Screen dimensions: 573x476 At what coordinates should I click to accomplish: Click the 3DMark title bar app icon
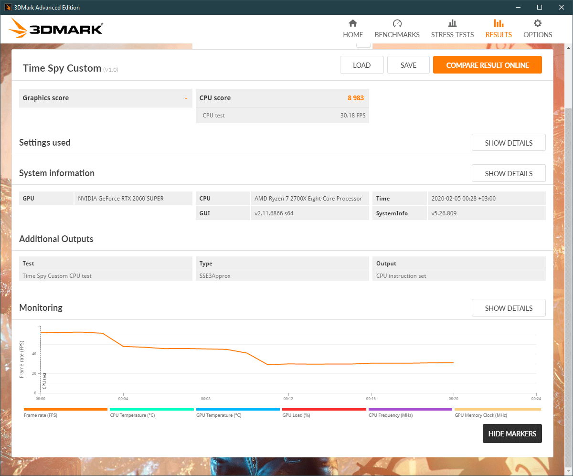click(x=8, y=7)
